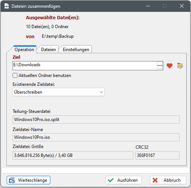Image resolution: width=191 pixels, height=188 pixels.
Task: Click the red heart favorites icon
Action: (x=170, y=66)
